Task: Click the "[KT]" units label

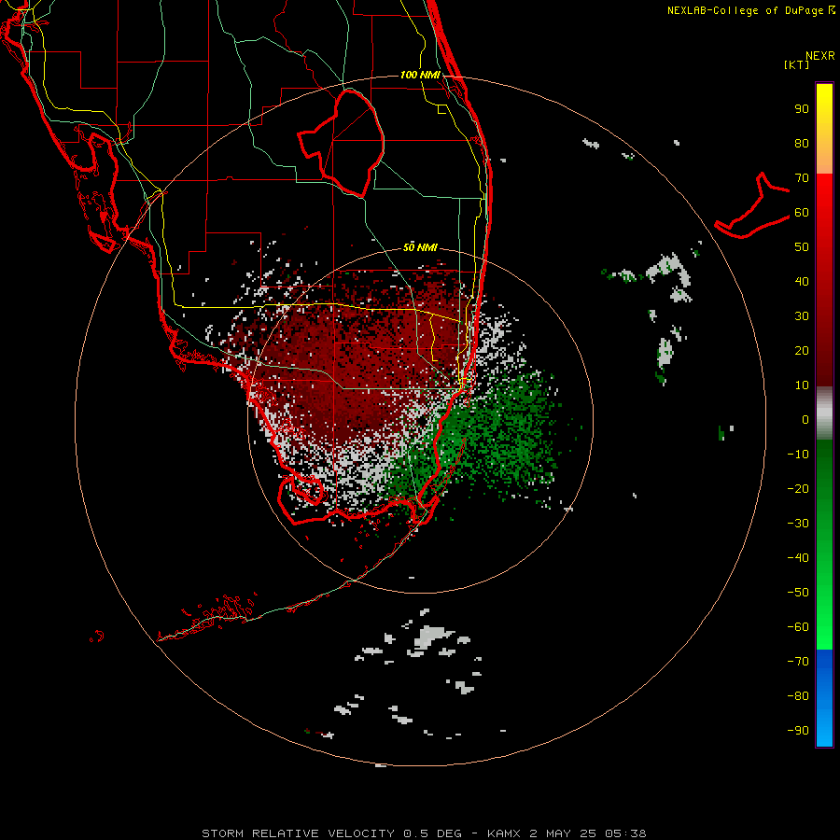Action: tap(797, 64)
